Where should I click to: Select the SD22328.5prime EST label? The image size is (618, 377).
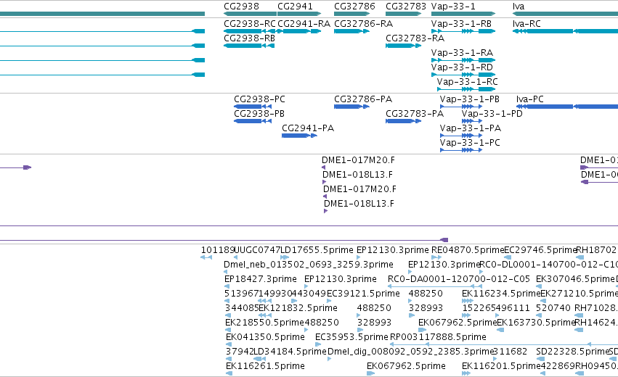pos(572,352)
